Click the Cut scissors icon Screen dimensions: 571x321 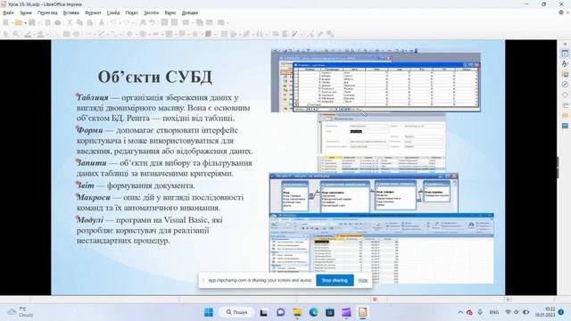[70, 22]
